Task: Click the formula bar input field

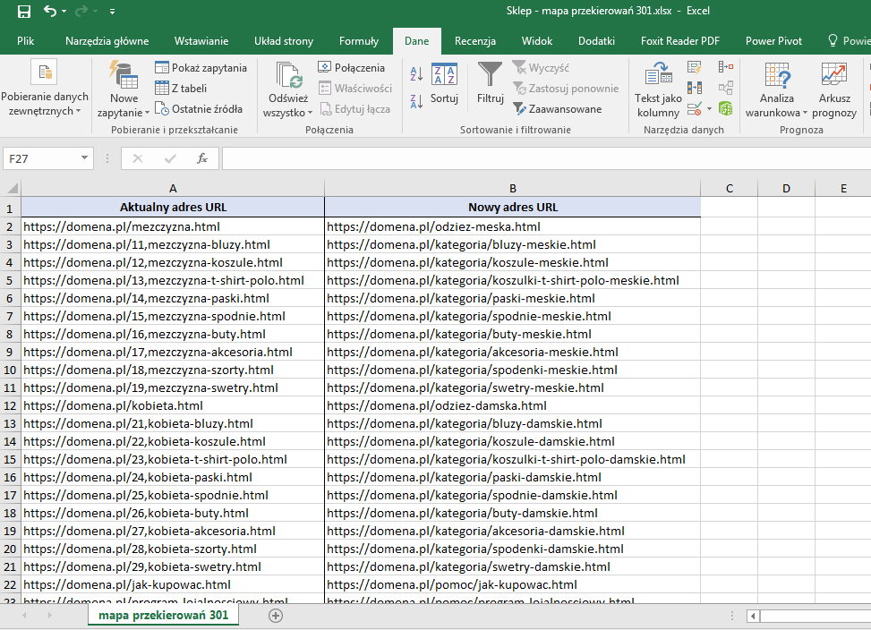Action: [x=537, y=158]
